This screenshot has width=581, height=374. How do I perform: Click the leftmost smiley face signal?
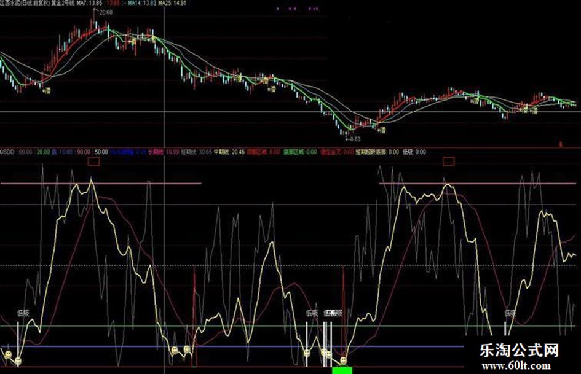point(9,354)
